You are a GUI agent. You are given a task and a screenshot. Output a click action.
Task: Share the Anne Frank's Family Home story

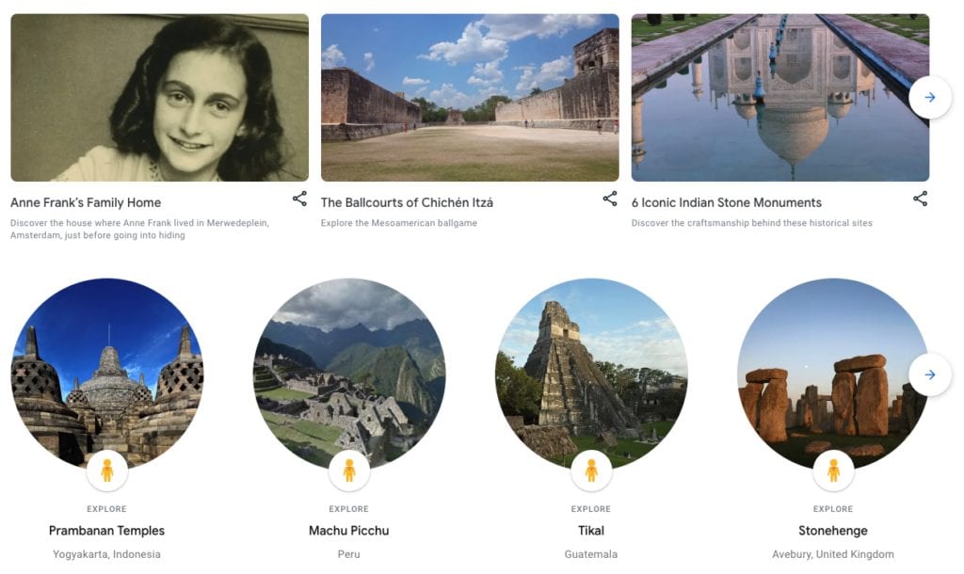(299, 199)
